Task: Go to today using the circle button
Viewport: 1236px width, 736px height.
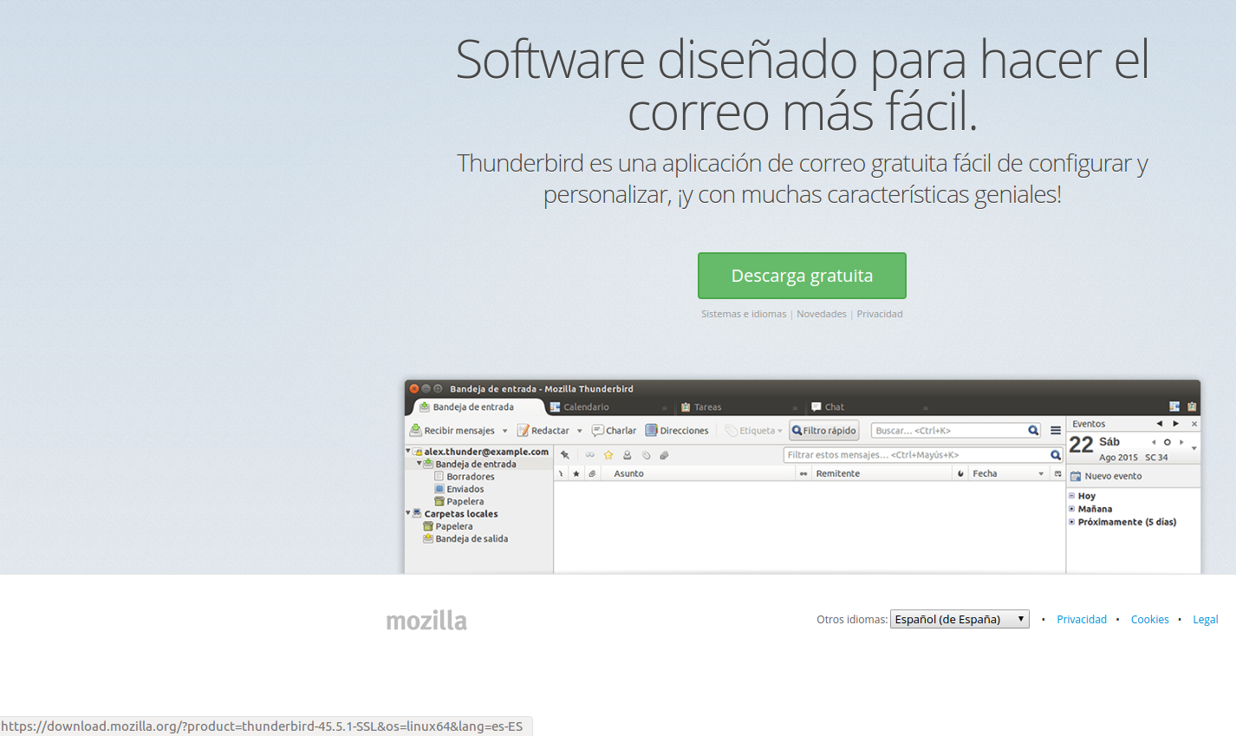Action: 1167,442
